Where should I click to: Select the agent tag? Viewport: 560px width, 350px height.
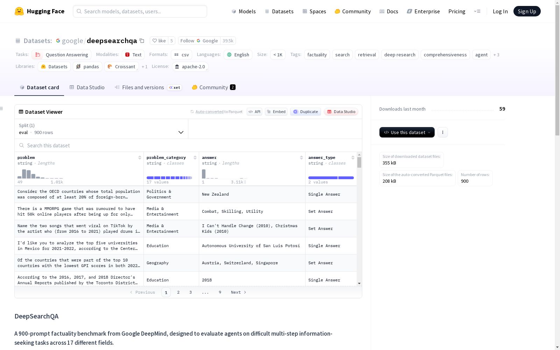pos(481,55)
